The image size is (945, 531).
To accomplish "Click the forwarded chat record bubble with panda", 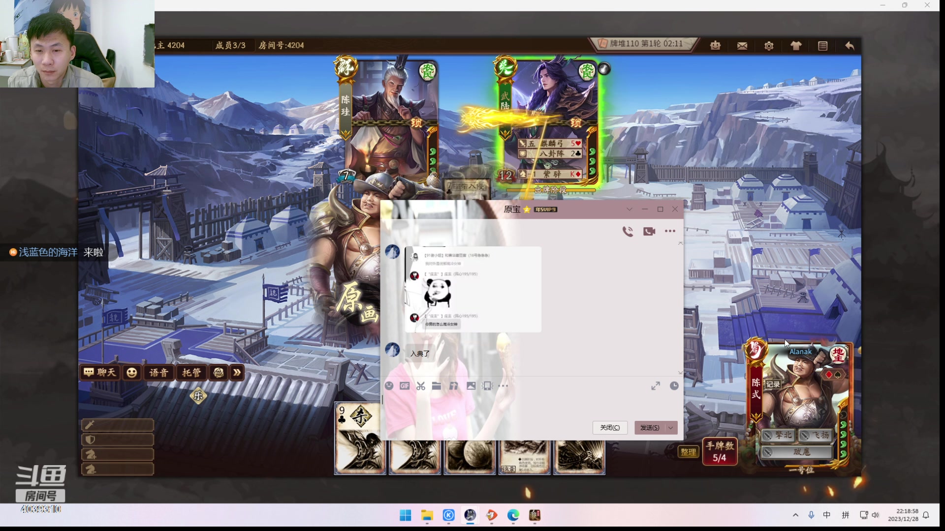I will pos(473,290).
